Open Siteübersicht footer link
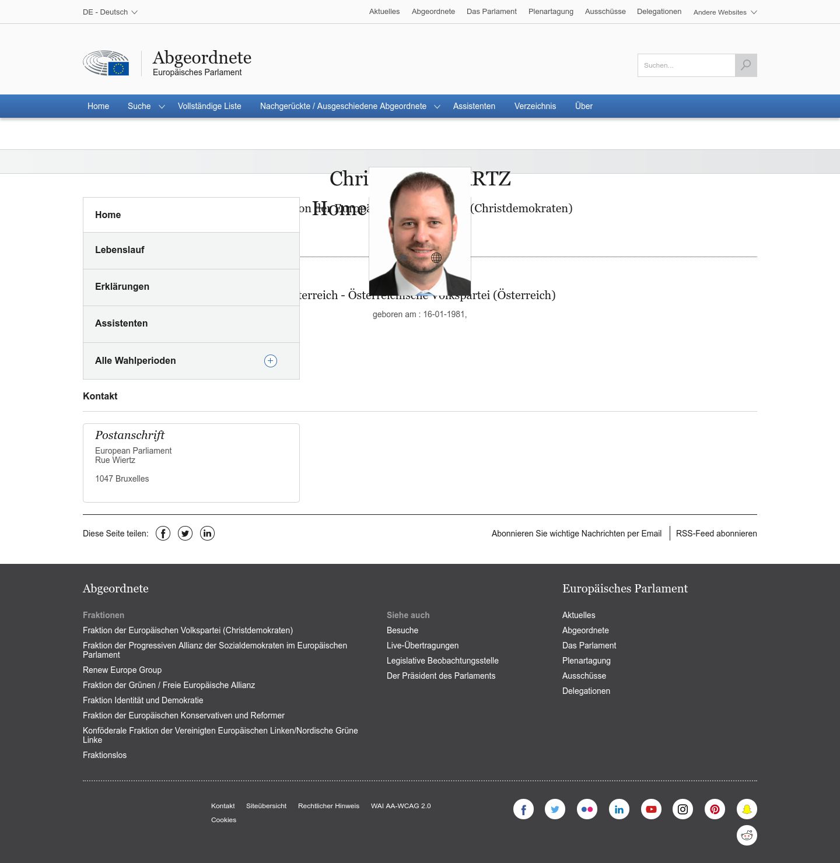 click(266, 806)
